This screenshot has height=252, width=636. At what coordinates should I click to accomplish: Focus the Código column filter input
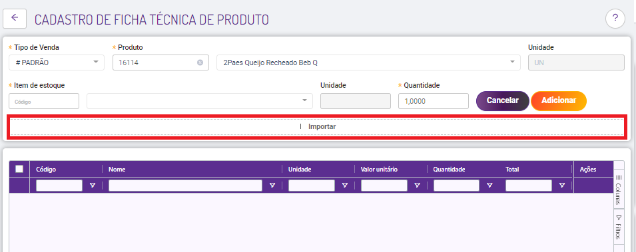(x=59, y=186)
